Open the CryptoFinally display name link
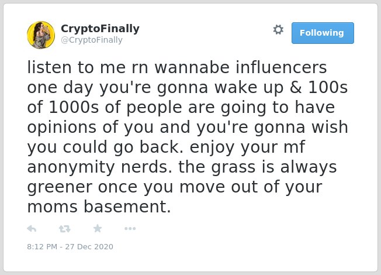Viewport: 381px width, 275px height. pyautogui.click(x=100, y=29)
